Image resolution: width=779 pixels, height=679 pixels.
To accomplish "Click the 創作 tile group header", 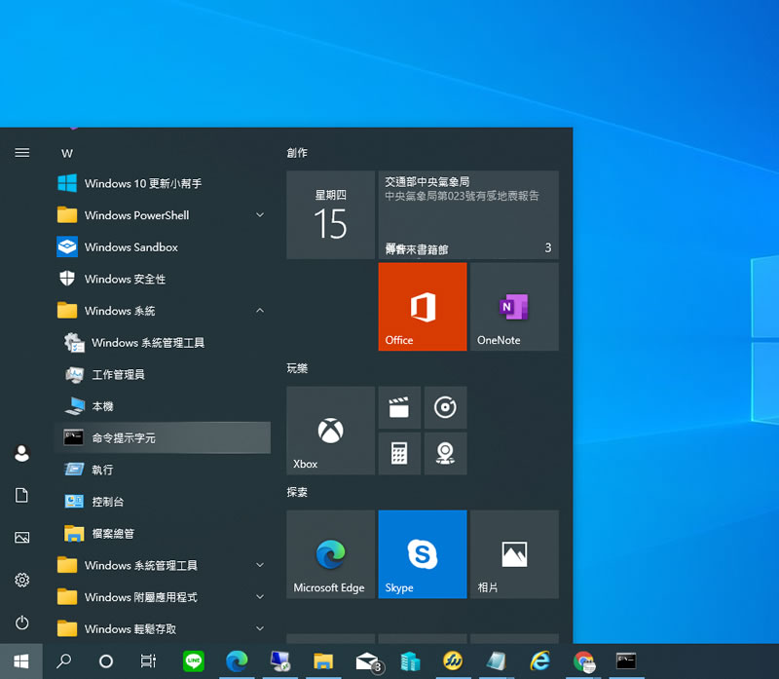I will click(297, 153).
